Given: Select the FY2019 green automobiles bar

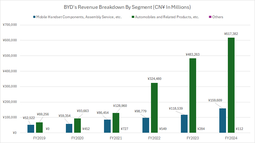Looking at the screenshot, I should [x=39, y=128].
